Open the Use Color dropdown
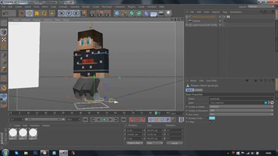The image size is (278, 156). pos(242,114)
